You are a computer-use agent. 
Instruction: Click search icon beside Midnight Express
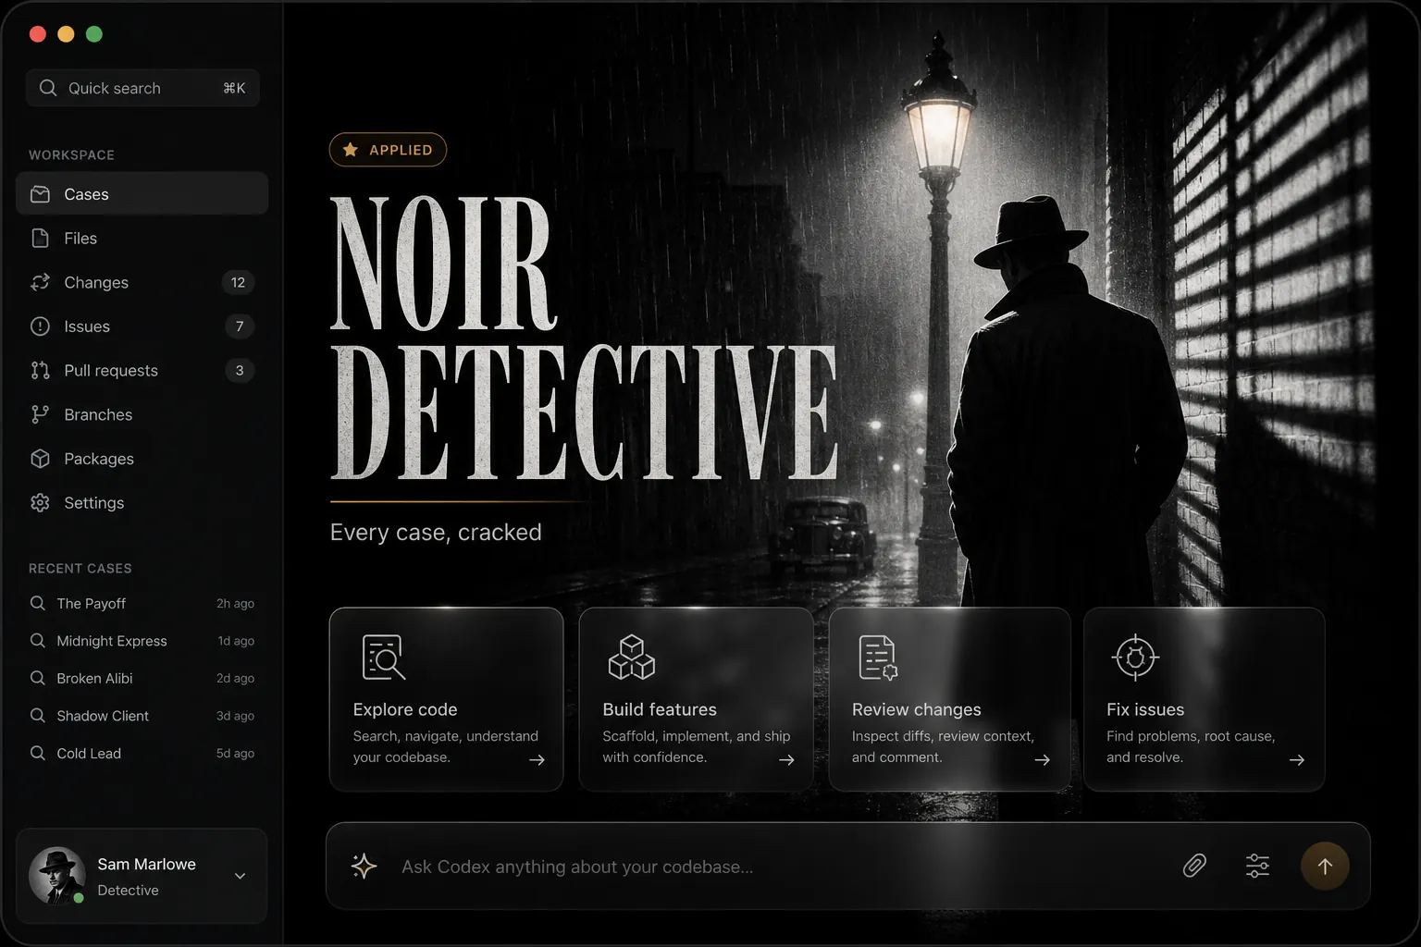[38, 641]
